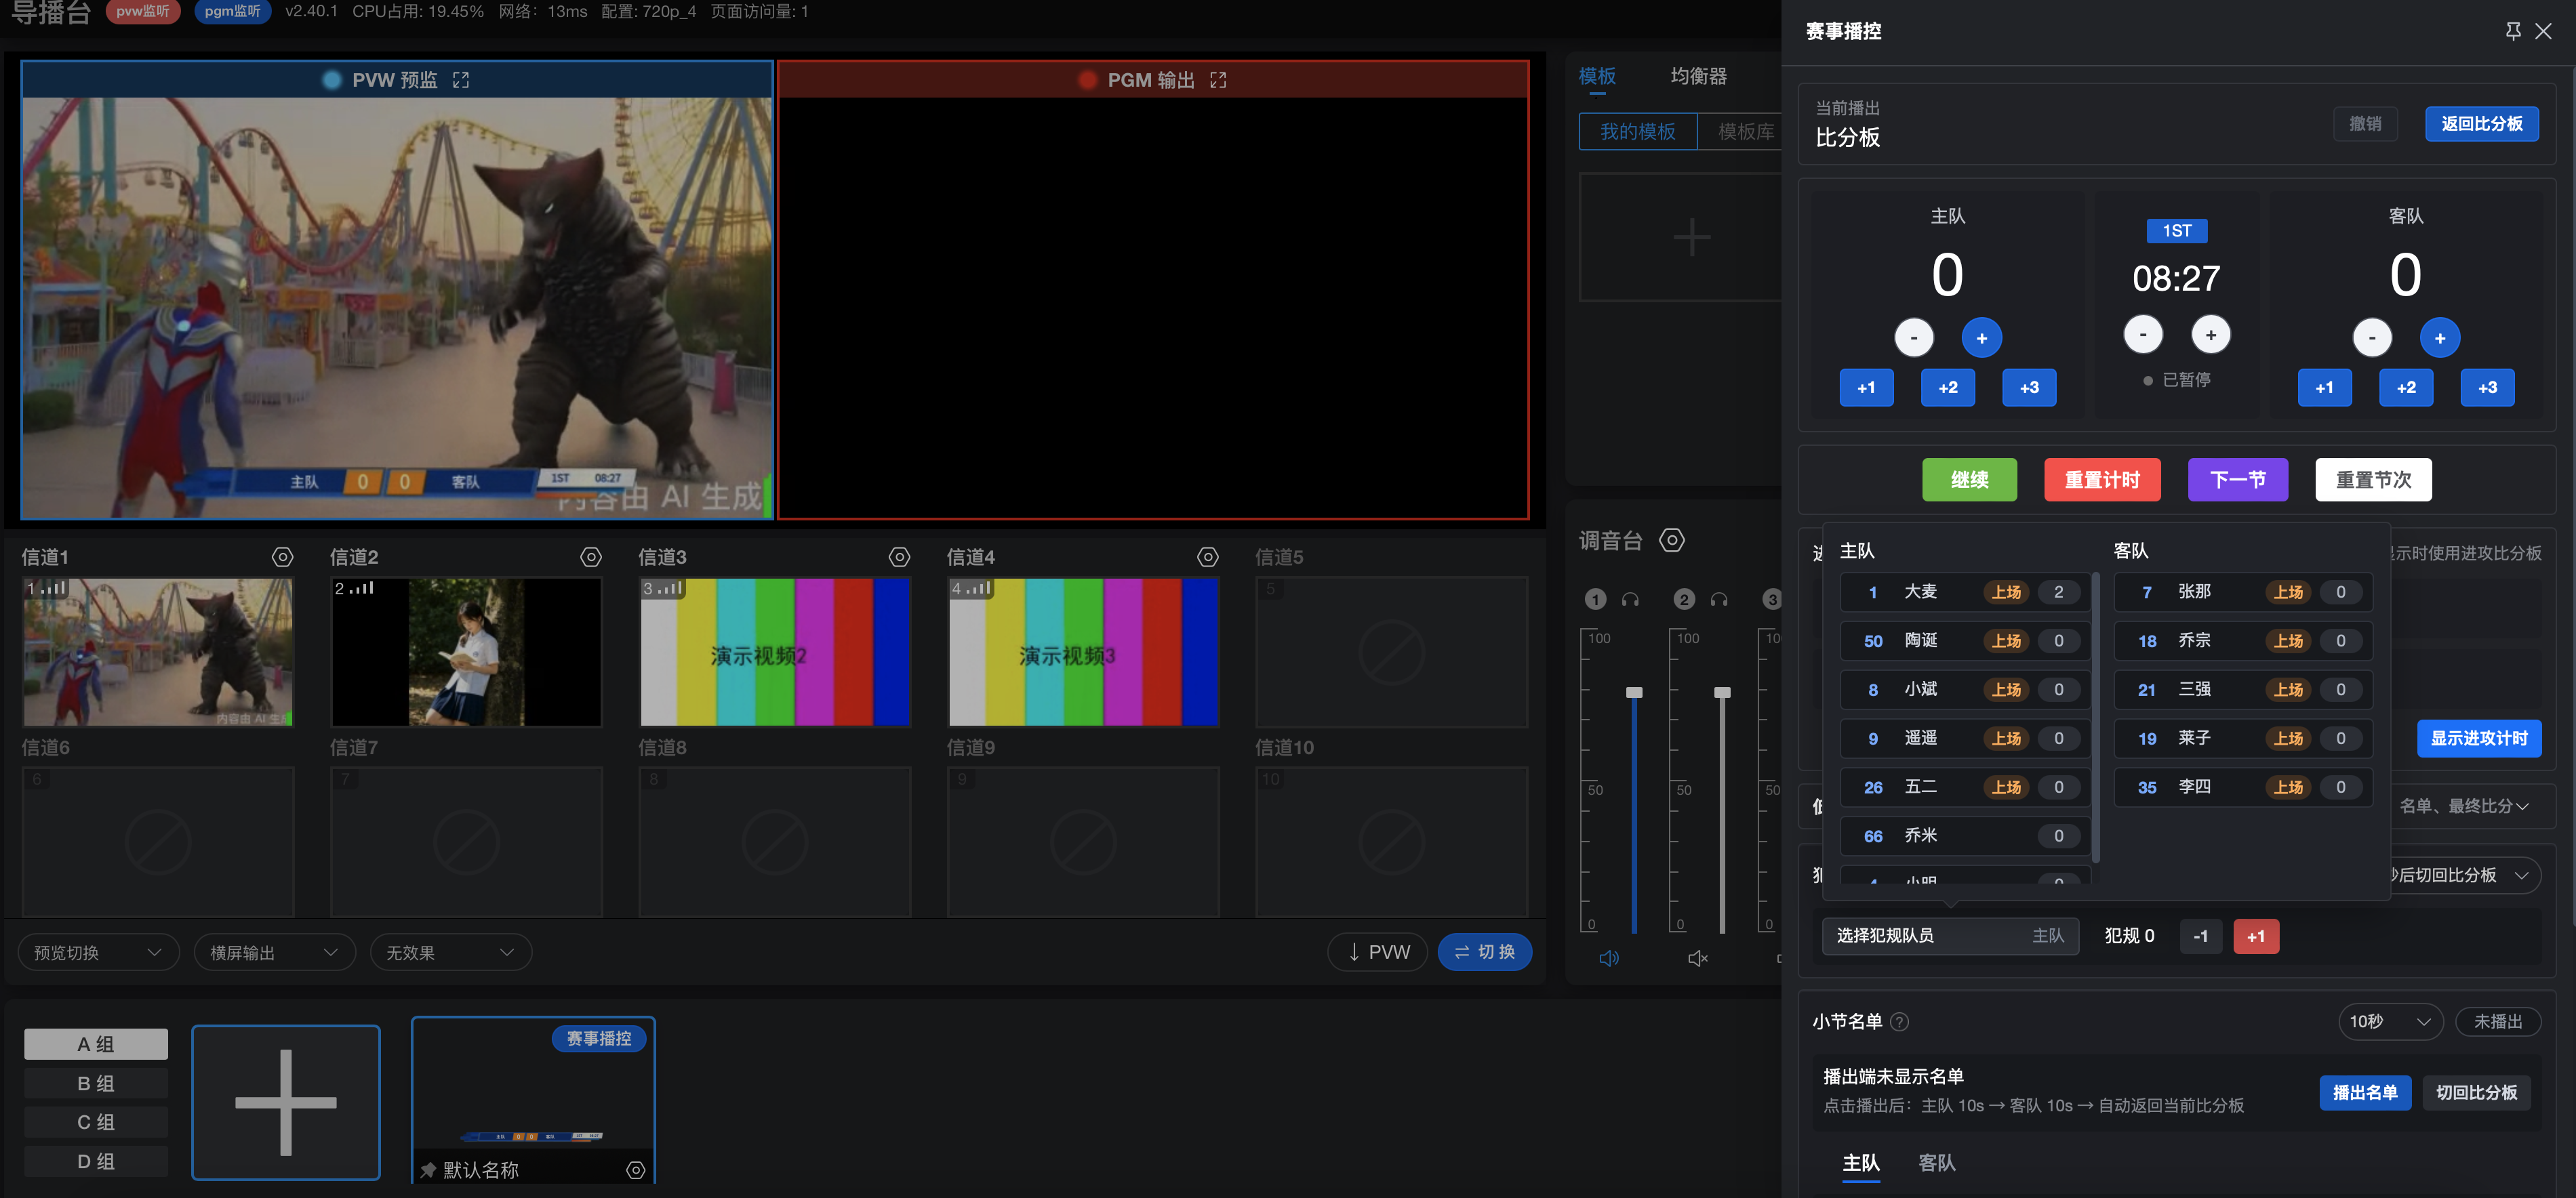Click the pin icon beside 默认名称
The width and height of the screenshot is (2576, 1198).
(428, 1170)
